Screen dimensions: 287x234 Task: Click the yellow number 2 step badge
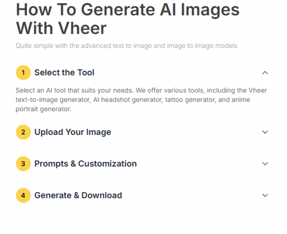tap(23, 132)
